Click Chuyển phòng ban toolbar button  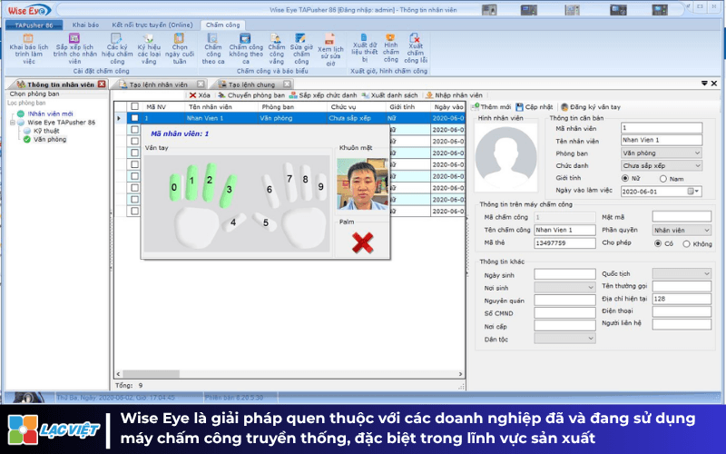(251, 95)
